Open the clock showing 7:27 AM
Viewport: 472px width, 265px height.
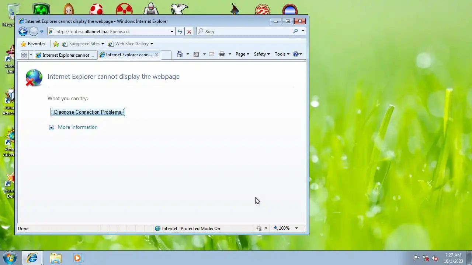pyautogui.click(x=453, y=258)
